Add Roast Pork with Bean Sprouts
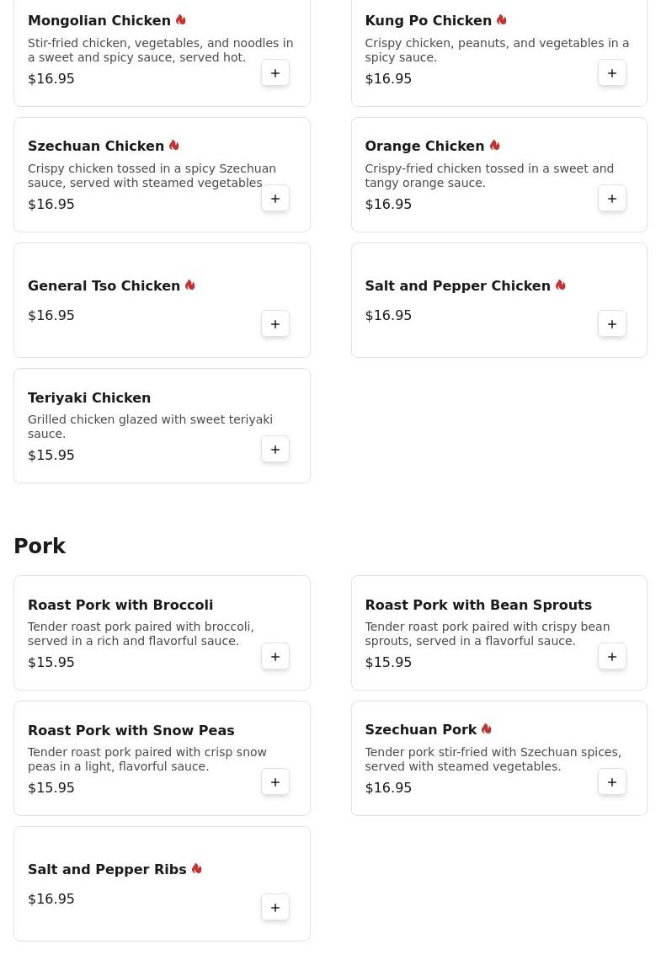 pos(612,657)
